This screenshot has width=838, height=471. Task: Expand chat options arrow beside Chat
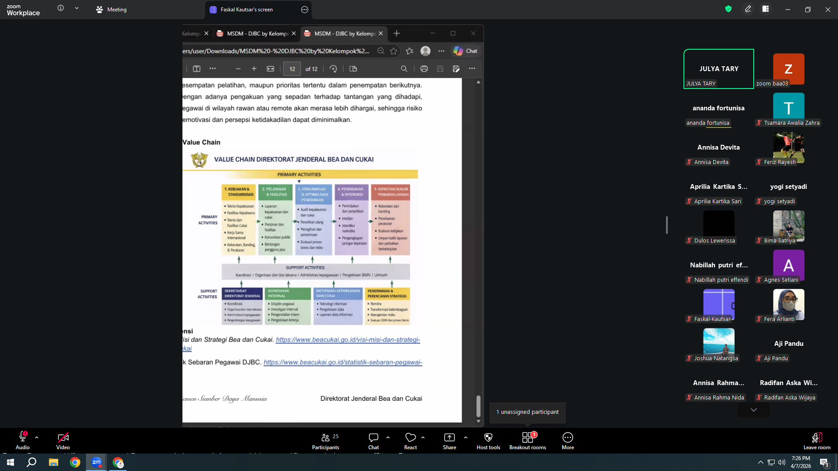click(388, 437)
